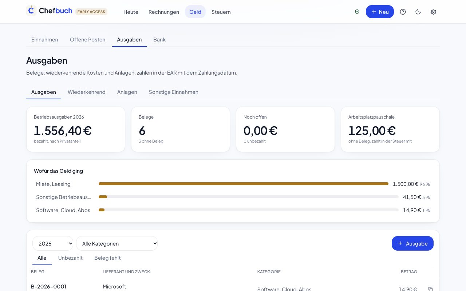Click the KATEGORIE column header

pyautogui.click(x=269, y=272)
